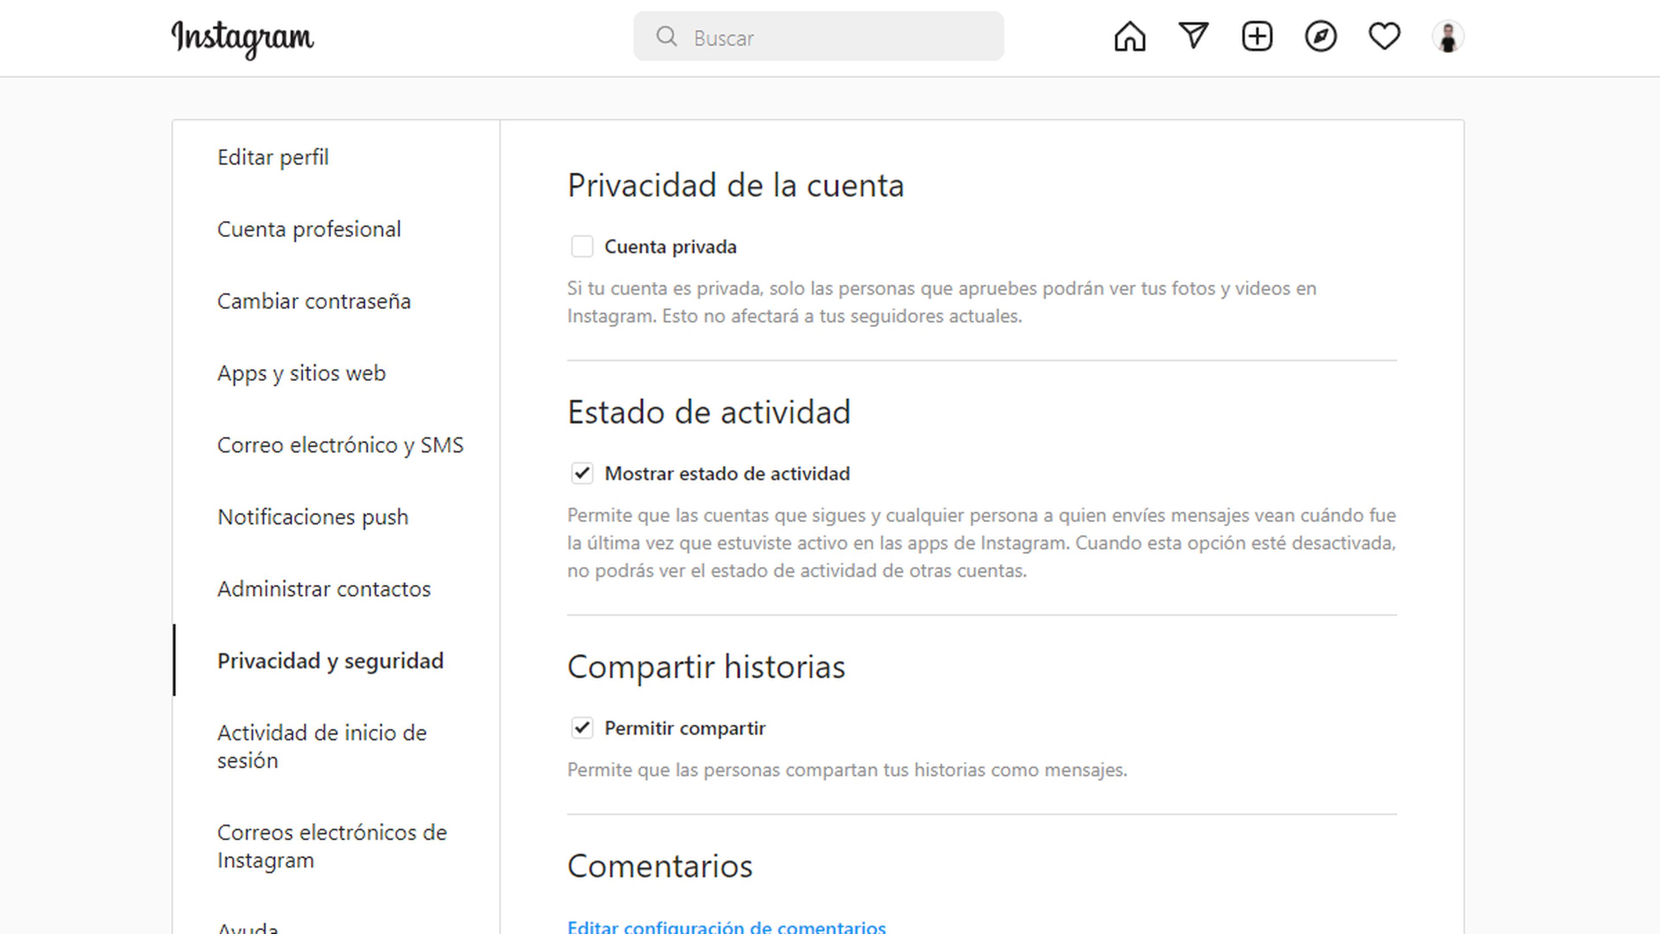1660x934 pixels.
Task: Go to the Instagram home feed icon
Action: coord(1130,36)
